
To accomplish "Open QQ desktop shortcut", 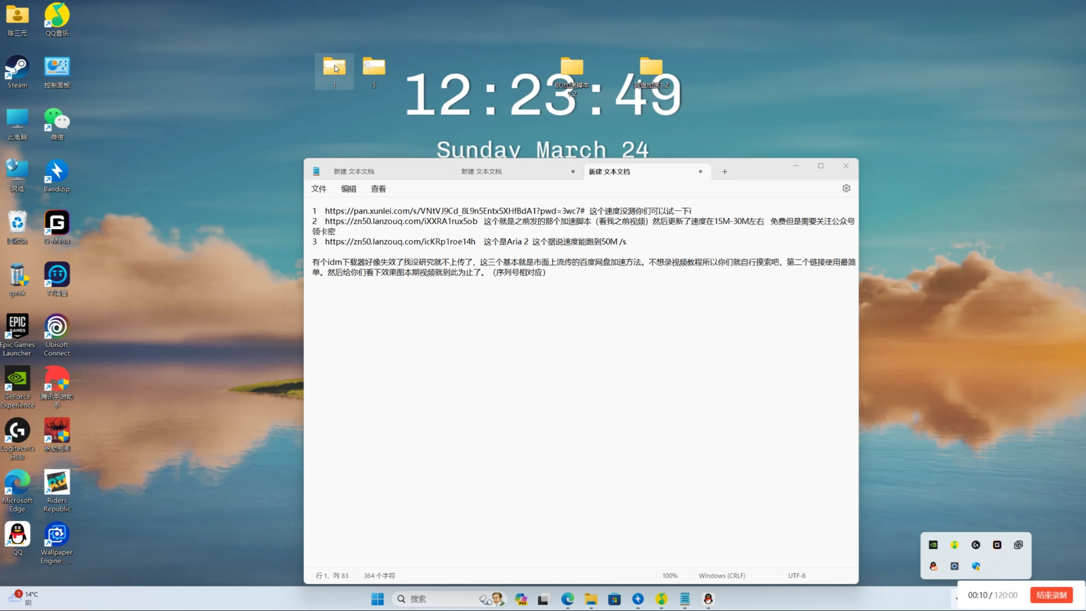I will click(17, 539).
